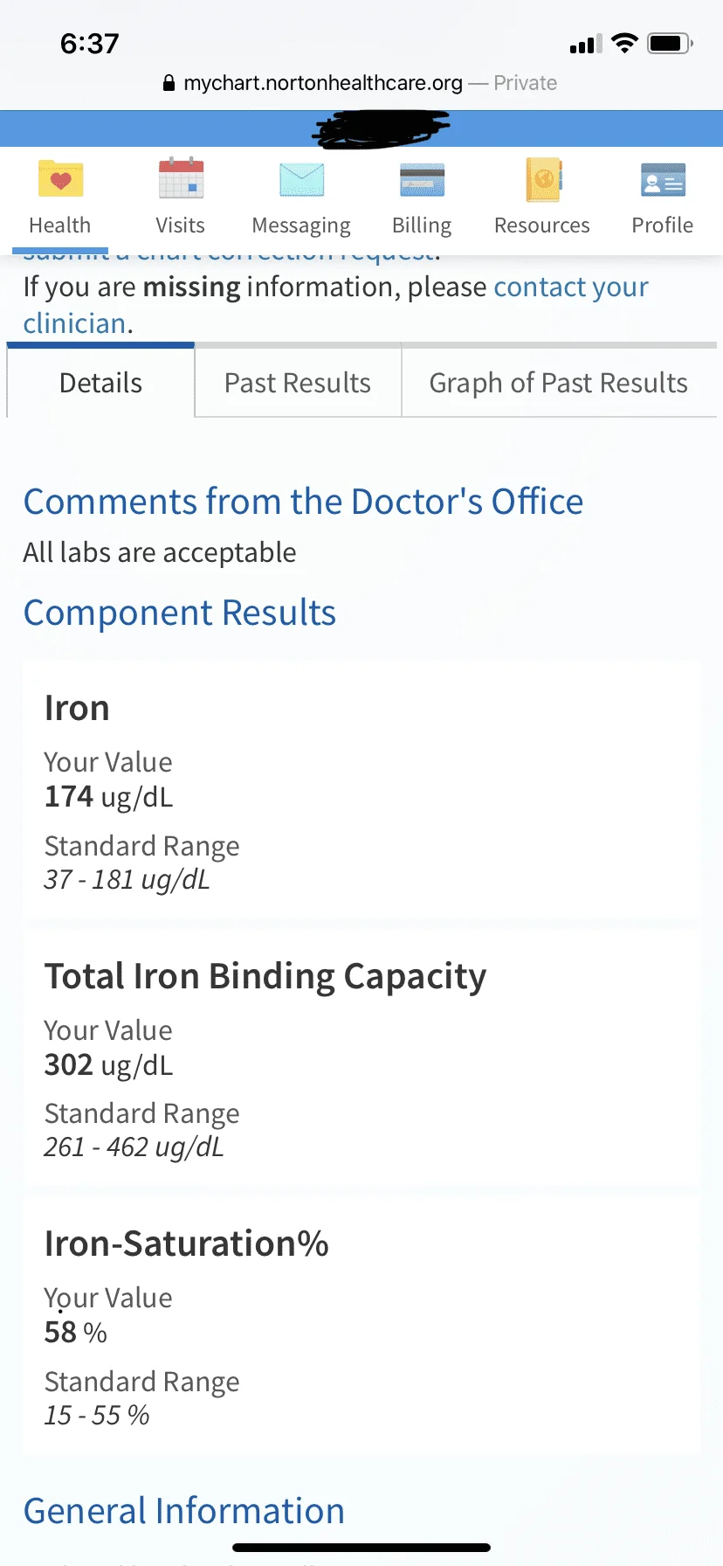Tap the mychart.nortonhealthcare.org address bar
This screenshot has height=1566, width=723.
pyautogui.click(x=361, y=83)
